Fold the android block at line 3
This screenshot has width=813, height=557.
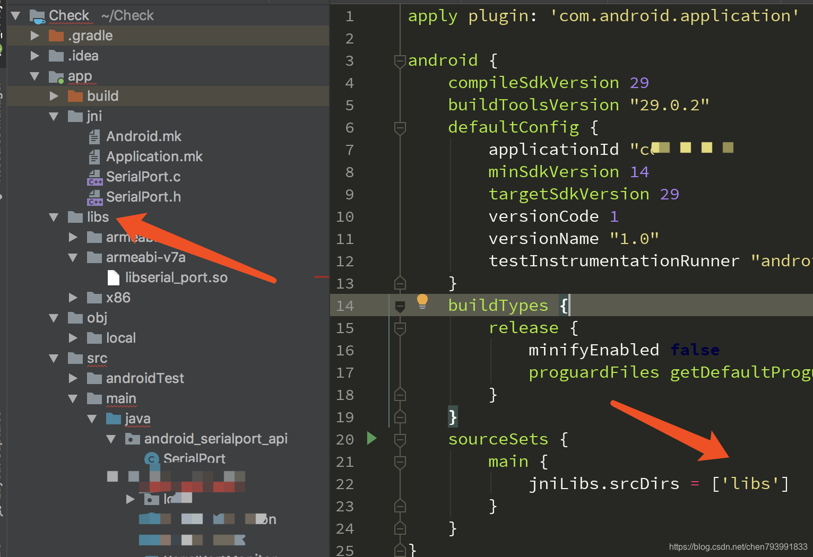(x=400, y=62)
